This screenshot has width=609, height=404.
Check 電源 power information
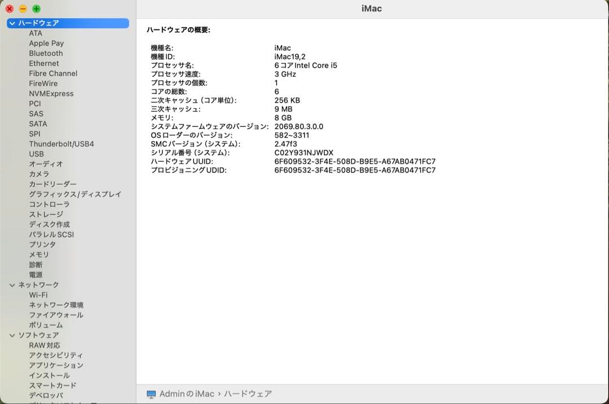[x=37, y=274]
